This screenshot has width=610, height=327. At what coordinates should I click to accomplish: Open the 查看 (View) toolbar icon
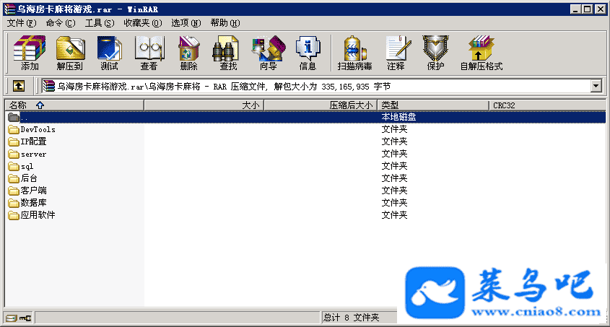point(149,53)
